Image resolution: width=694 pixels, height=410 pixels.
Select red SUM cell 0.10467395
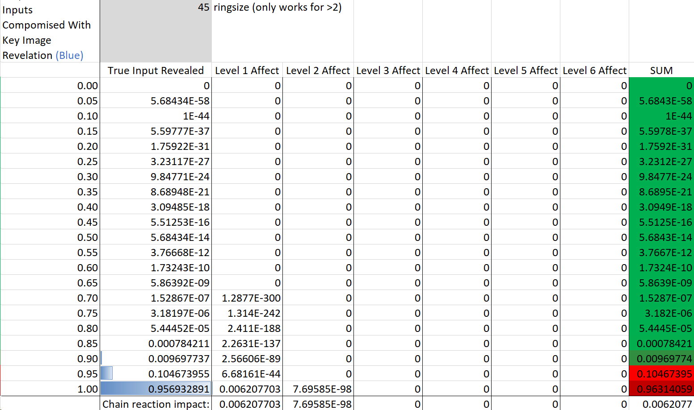point(661,373)
